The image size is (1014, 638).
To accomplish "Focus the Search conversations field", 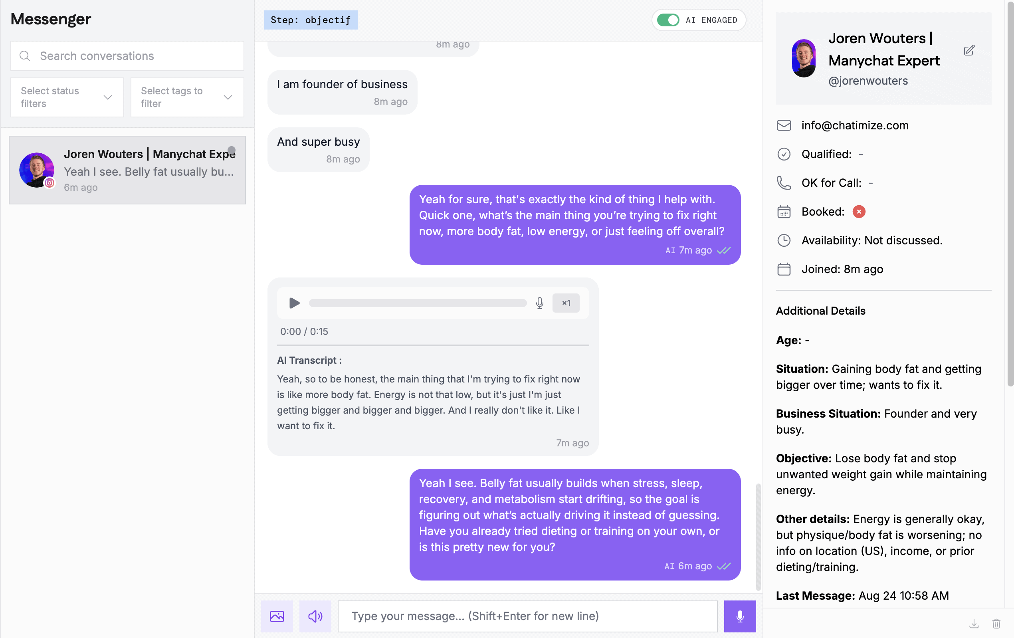I will 127,56.
